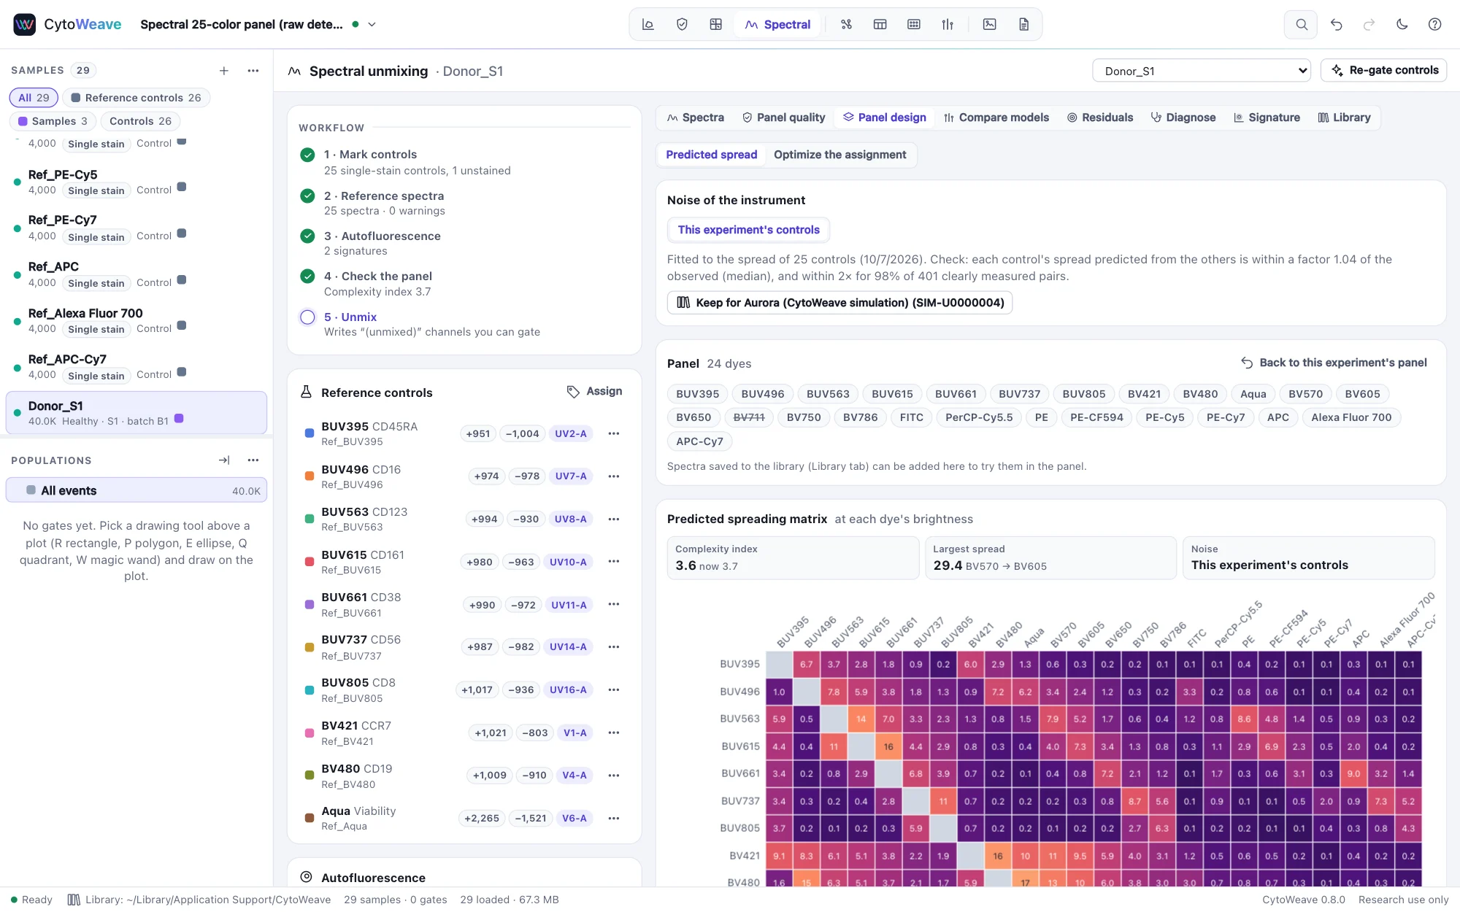The width and height of the screenshot is (1460, 912).
Task: Open the search magnifier icon
Action: pyautogui.click(x=1301, y=24)
